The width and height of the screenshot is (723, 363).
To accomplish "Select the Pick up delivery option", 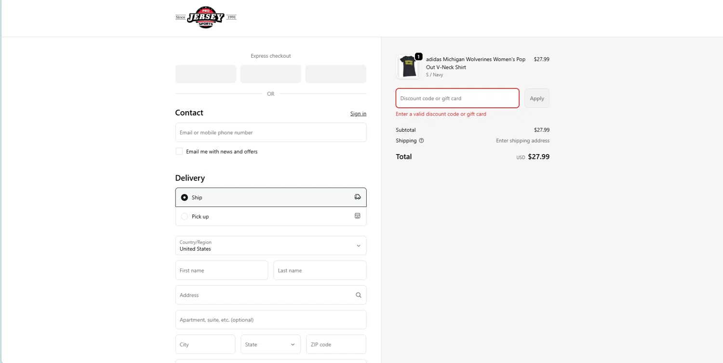I will [271, 217].
